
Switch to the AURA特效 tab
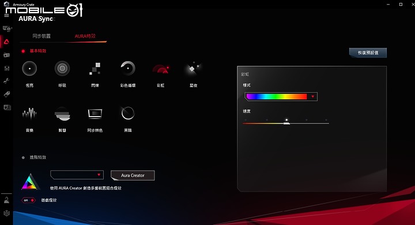[85, 36]
